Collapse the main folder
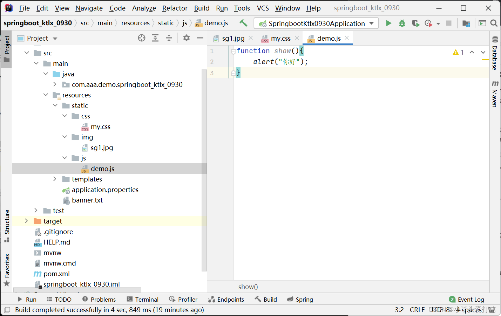The height and width of the screenshot is (316, 501). 36,63
